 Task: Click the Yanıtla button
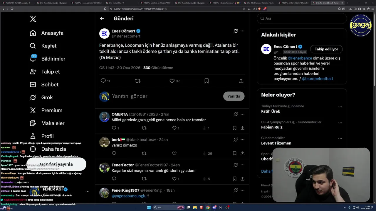click(234, 96)
